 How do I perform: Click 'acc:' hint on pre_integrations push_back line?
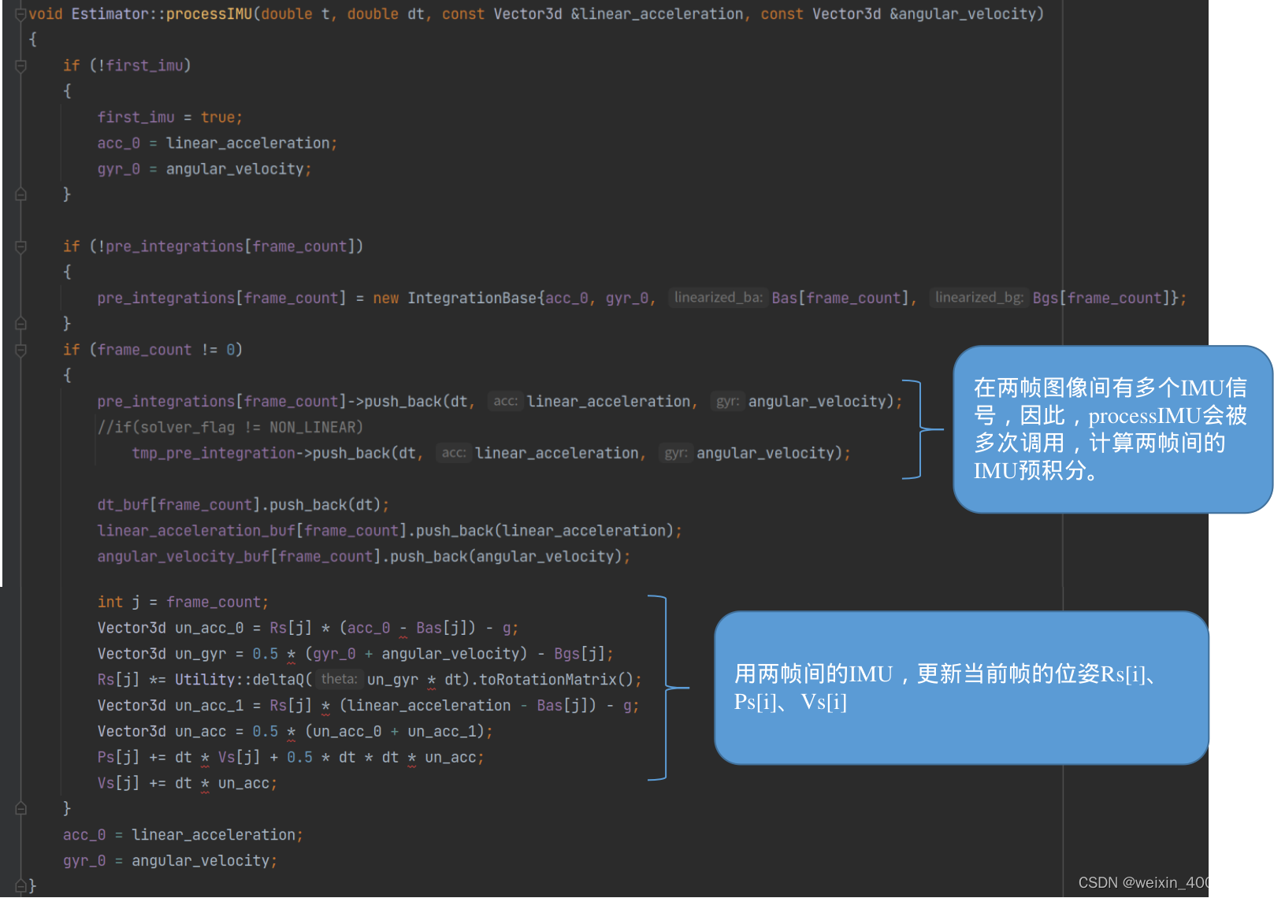(505, 402)
